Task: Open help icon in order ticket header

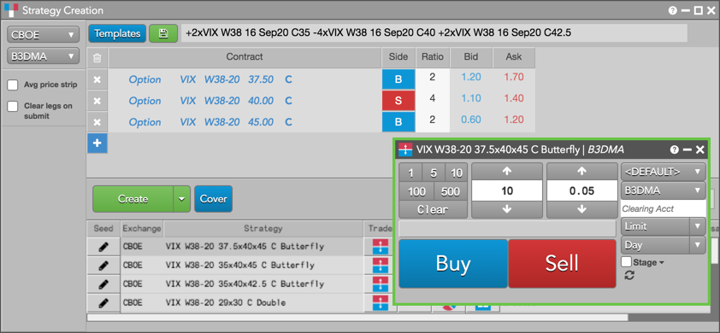Action: 674,149
